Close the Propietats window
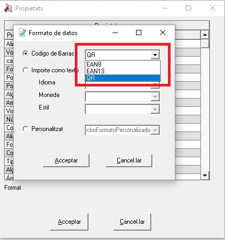The width and height of the screenshot is (225, 240). point(212,8)
